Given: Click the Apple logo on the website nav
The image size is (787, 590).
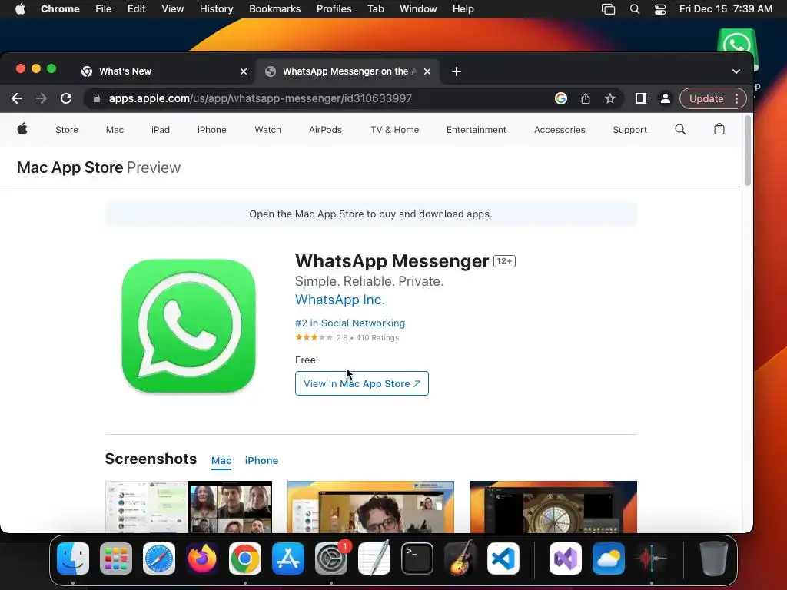Looking at the screenshot, I should tap(22, 129).
